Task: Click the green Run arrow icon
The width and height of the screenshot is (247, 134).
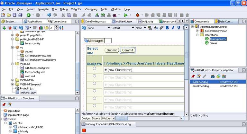Action: (126, 15)
